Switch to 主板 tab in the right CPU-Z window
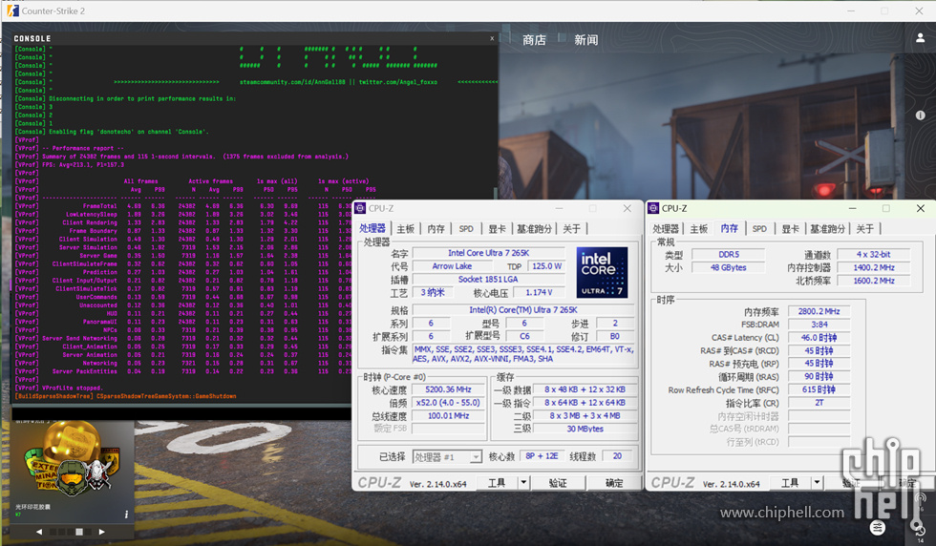 pos(698,228)
